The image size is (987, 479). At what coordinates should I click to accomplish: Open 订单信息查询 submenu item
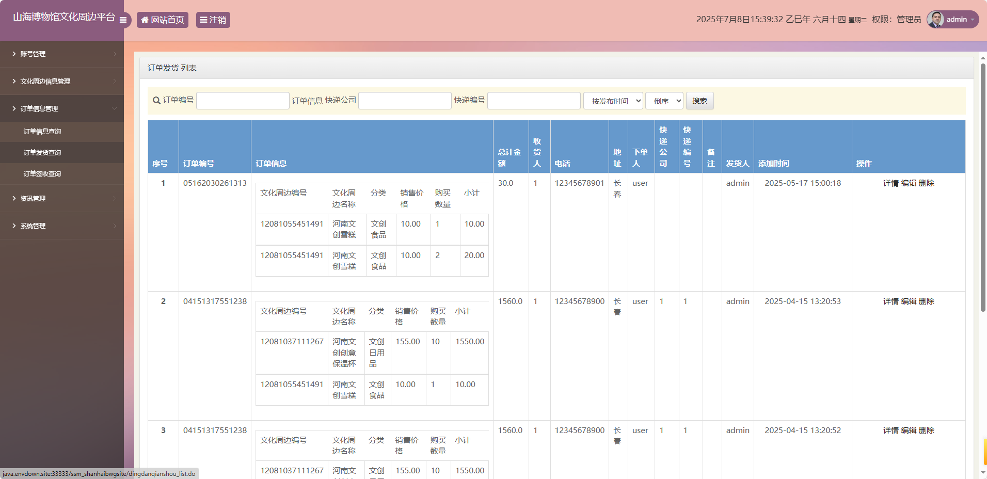(42, 132)
